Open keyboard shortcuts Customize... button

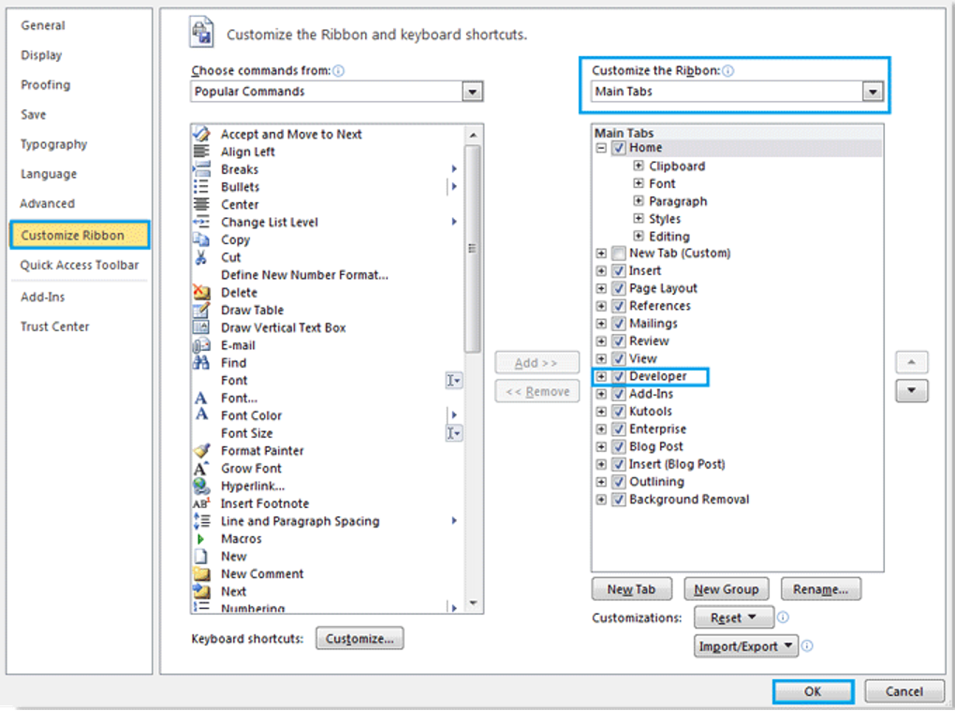pos(360,639)
